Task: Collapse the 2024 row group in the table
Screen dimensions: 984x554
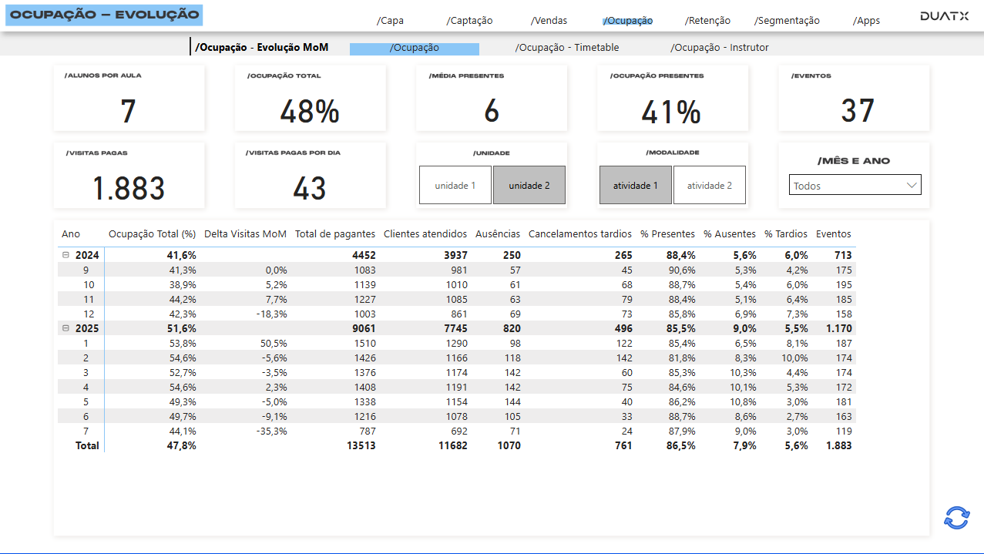Action: click(65, 254)
